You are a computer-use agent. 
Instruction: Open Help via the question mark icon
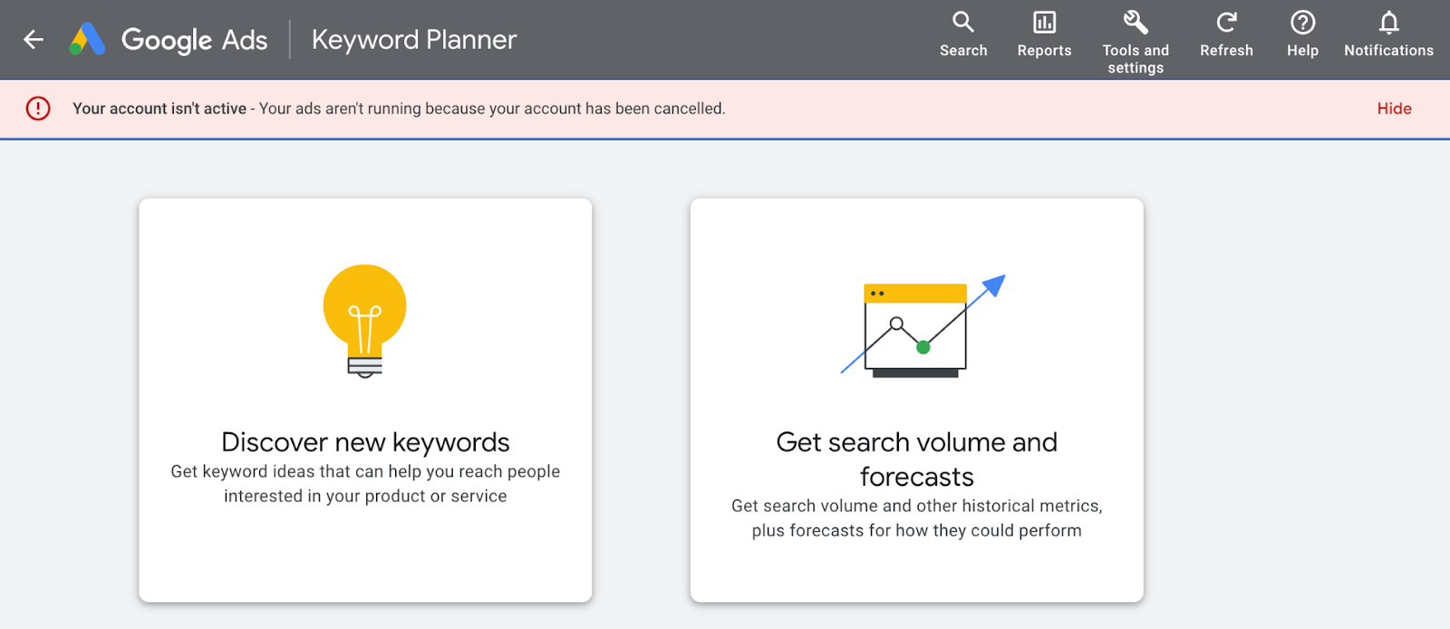click(1302, 23)
